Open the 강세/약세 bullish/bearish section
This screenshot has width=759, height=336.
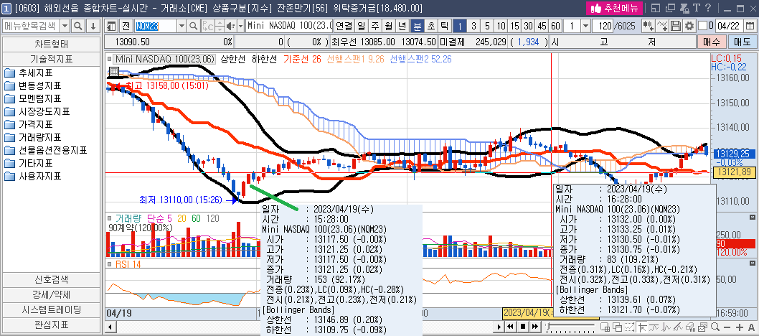52,295
